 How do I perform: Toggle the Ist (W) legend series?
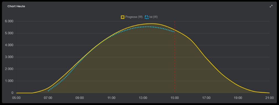click(x=151, y=17)
